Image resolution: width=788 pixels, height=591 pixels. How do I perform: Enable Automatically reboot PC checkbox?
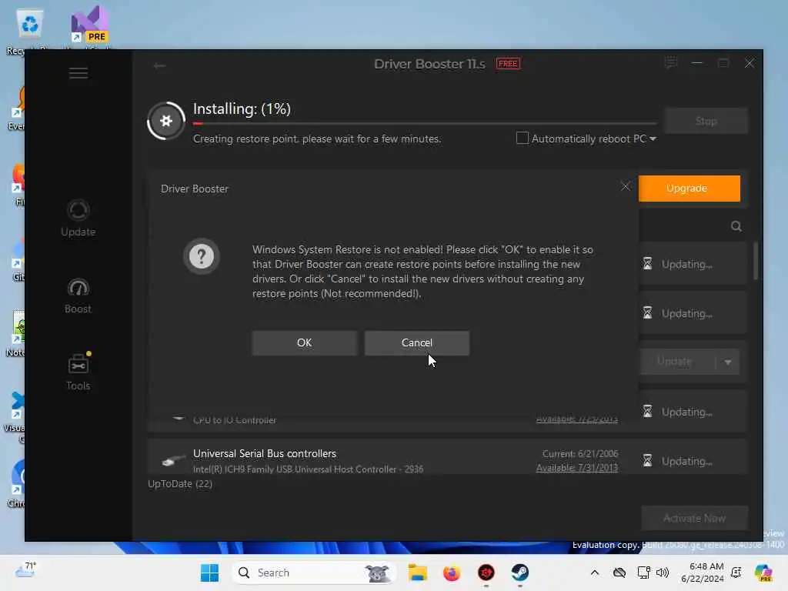(523, 139)
